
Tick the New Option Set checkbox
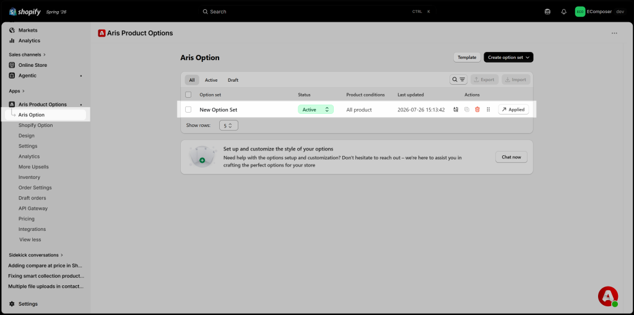pyautogui.click(x=188, y=110)
